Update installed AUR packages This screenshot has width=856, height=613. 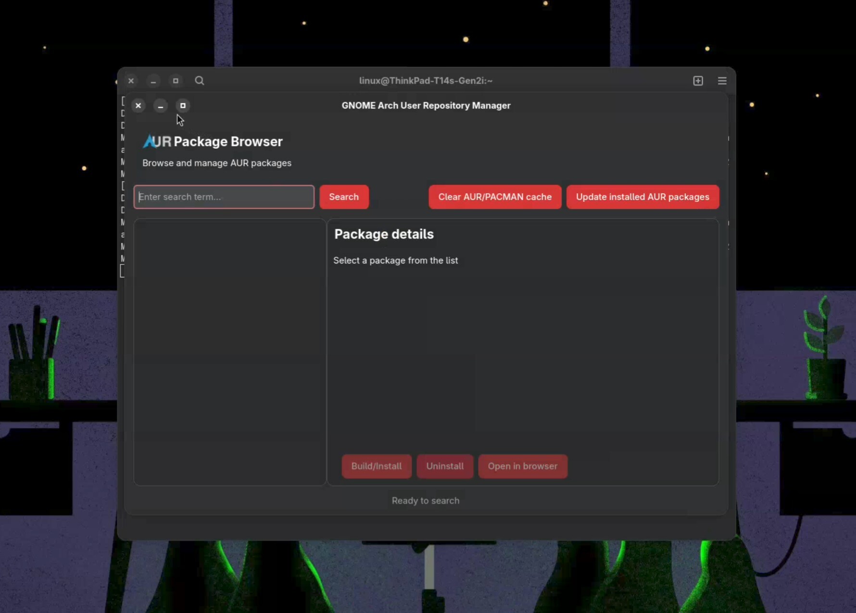(642, 197)
